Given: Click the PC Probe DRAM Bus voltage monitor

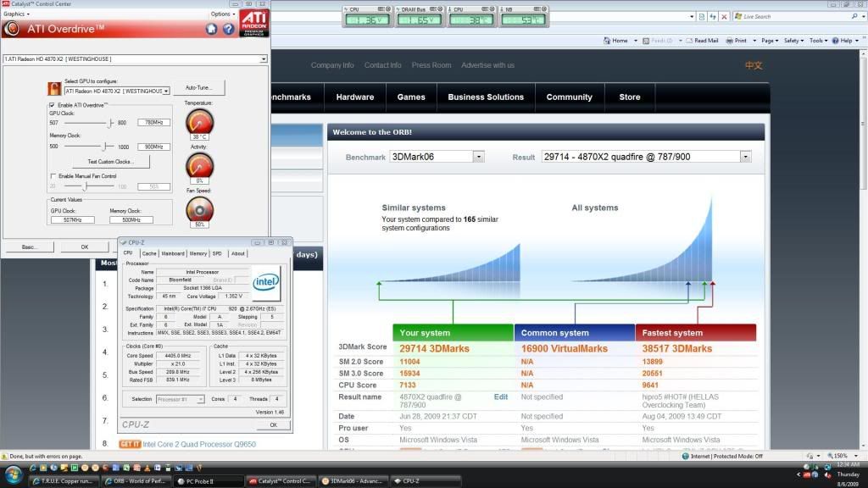Looking at the screenshot, I should click(419, 17).
